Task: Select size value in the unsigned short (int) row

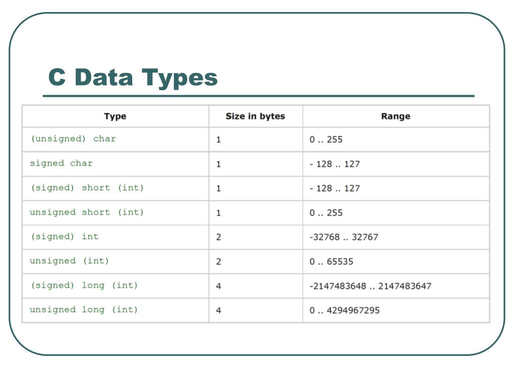Action: coord(218,213)
